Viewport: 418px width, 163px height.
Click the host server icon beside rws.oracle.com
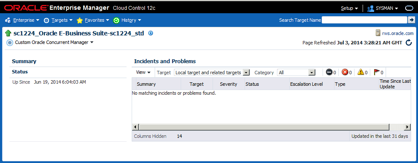pos(378,33)
